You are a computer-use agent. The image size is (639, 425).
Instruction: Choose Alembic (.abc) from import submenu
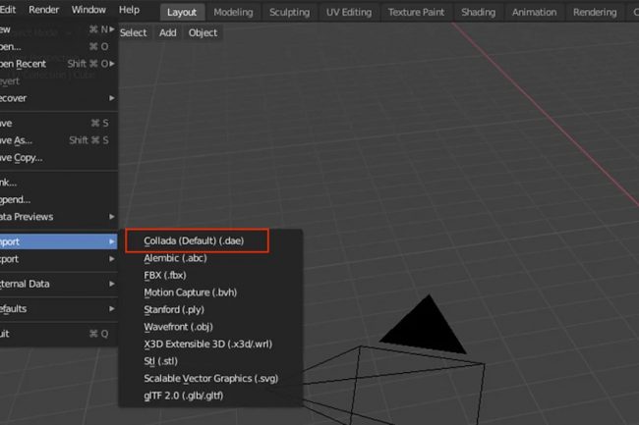176,258
